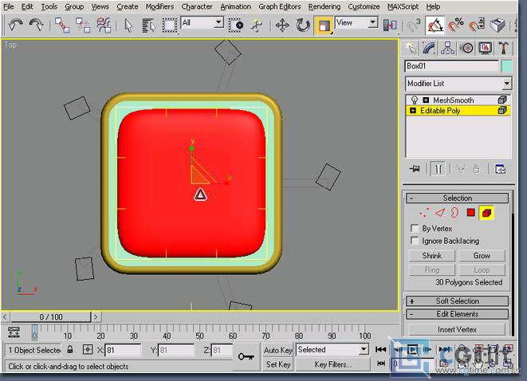Image resolution: width=527 pixels, height=381 pixels.
Task: Toggle the selection lock padlock icon
Action: (70, 349)
